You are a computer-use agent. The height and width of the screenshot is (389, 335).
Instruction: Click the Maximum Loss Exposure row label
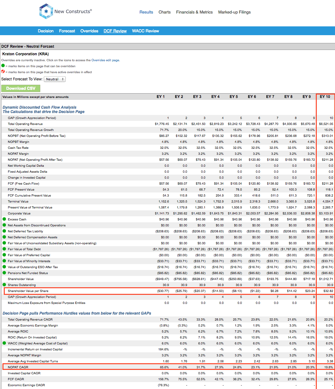coord(47,303)
